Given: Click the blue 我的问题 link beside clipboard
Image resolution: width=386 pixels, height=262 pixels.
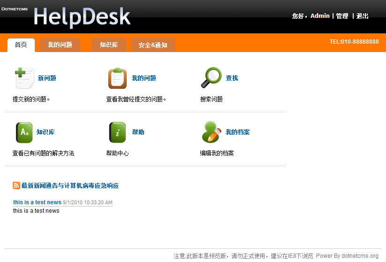Looking at the screenshot, I should [x=144, y=78].
